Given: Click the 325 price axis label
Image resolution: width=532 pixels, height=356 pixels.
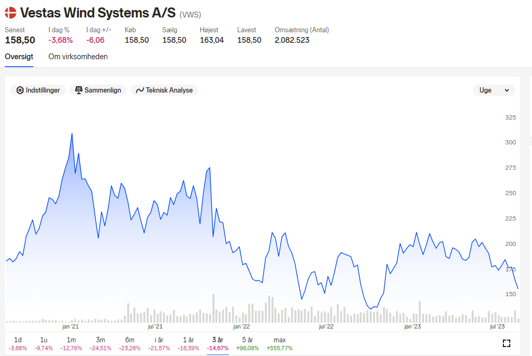Looking at the screenshot, I should click(x=510, y=117).
